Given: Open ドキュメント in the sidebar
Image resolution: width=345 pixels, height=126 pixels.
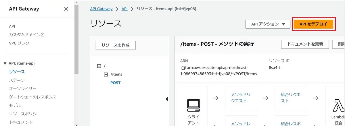Looking at the screenshot, I should point(21,122).
